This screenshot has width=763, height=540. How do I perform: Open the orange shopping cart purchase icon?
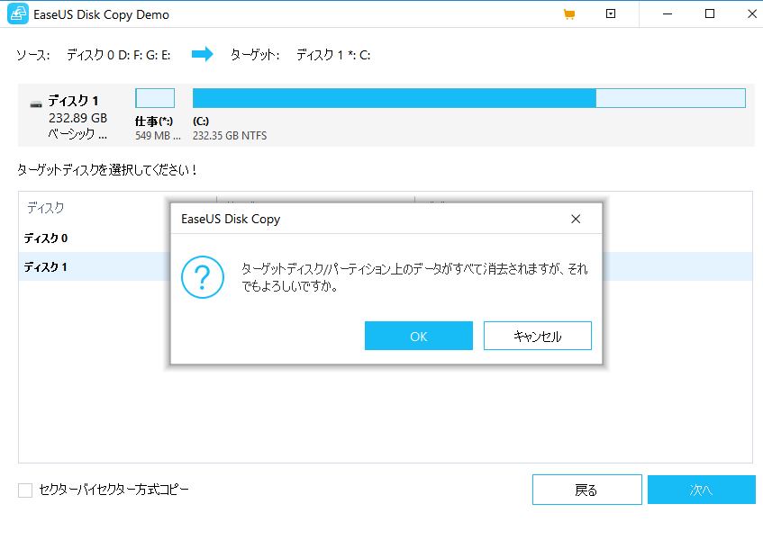pos(568,14)
